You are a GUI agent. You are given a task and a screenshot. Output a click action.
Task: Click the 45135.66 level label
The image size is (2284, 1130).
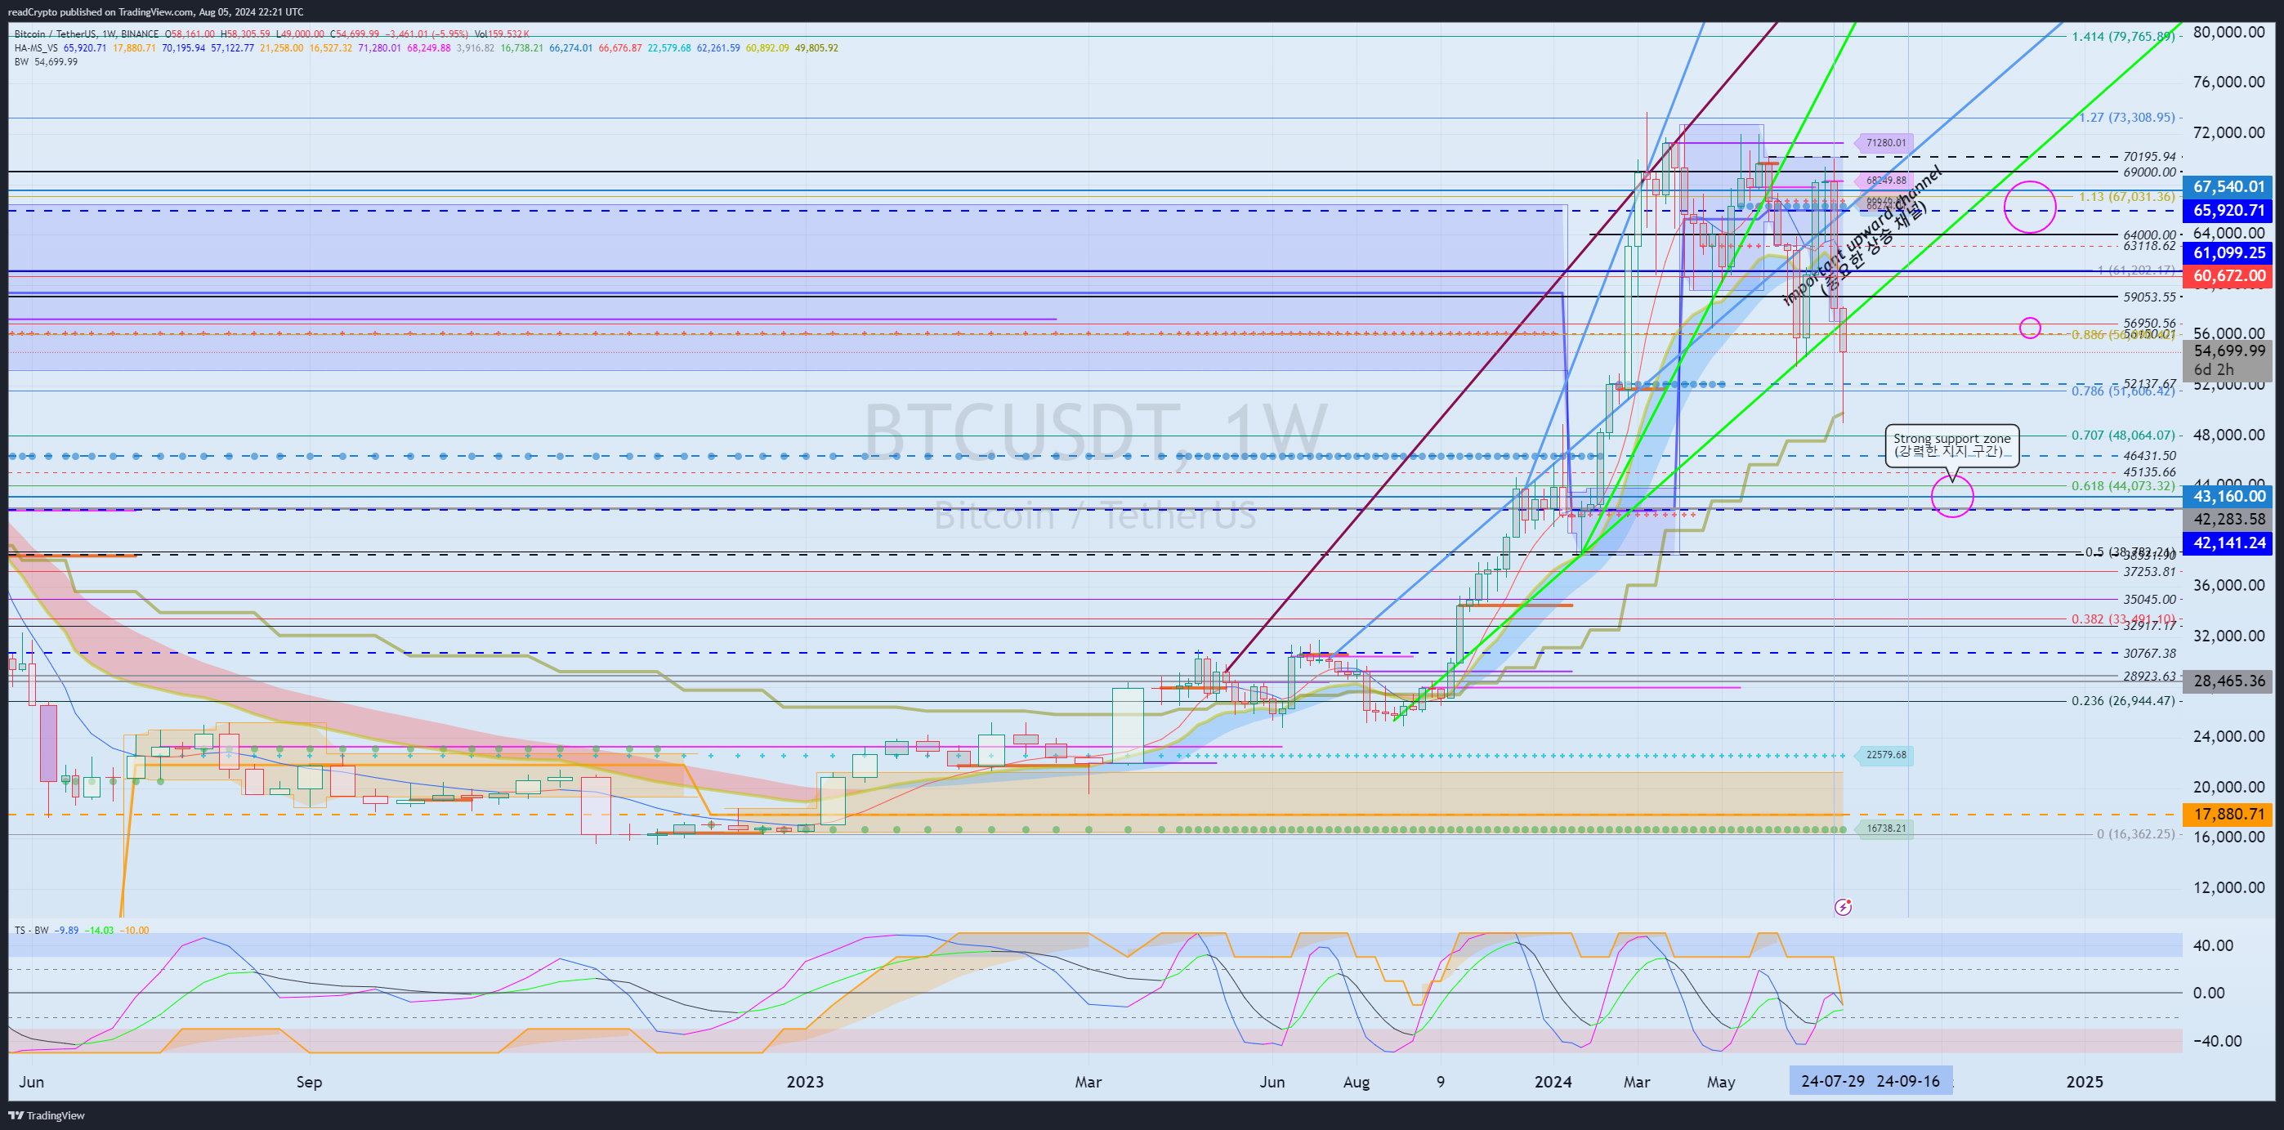click(2149, 472)
